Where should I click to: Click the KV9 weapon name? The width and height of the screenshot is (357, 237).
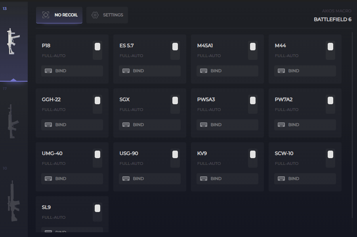pos(202,153)
